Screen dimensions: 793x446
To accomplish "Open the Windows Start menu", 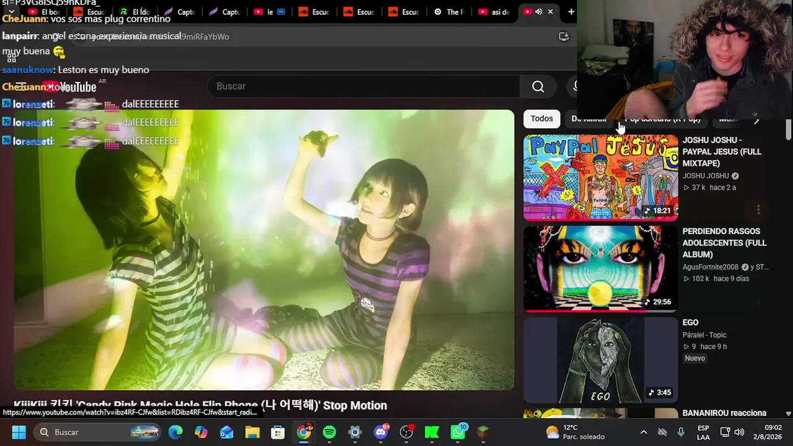I will pos(19,432).
